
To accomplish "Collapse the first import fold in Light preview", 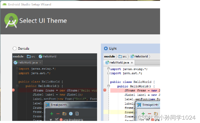I will (x=109, y=69).
